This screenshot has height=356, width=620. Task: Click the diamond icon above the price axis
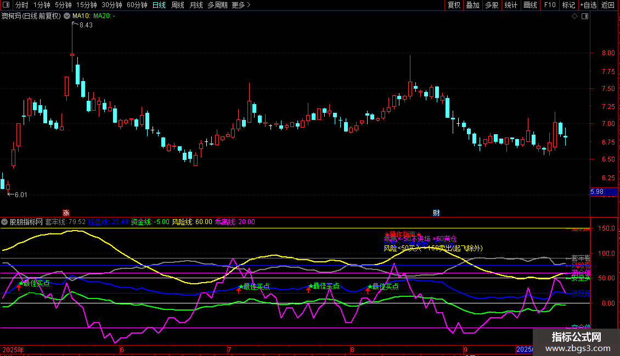pos(574,16)
